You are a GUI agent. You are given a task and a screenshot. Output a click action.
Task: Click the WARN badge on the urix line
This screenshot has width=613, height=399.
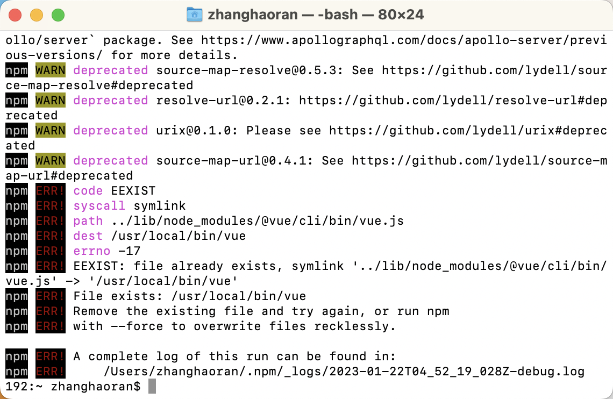coord(50,131)
